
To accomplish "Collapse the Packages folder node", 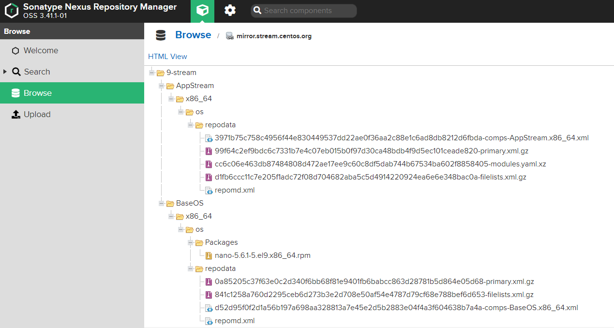I will point(191,242).
